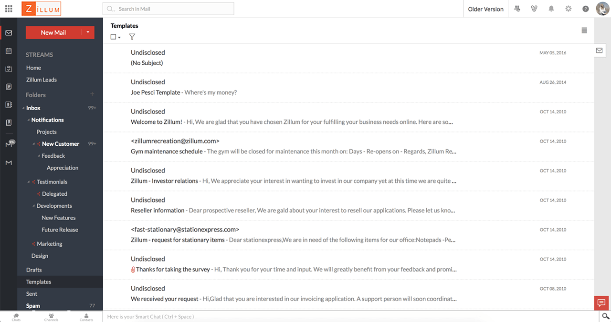
Task: Open Reseller information template
Action: [348, 205]
